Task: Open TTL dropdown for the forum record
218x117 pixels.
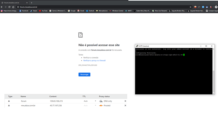Action: click(95, 101)
